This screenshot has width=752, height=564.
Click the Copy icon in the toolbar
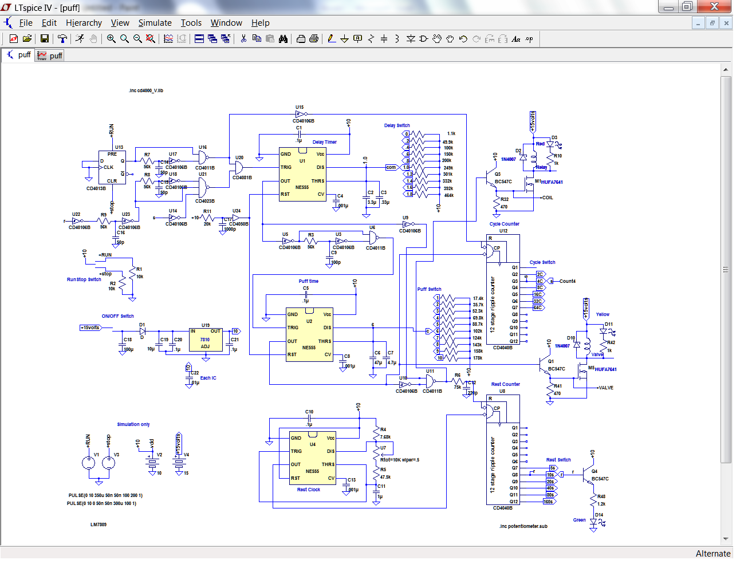click(x=257, y=39)
